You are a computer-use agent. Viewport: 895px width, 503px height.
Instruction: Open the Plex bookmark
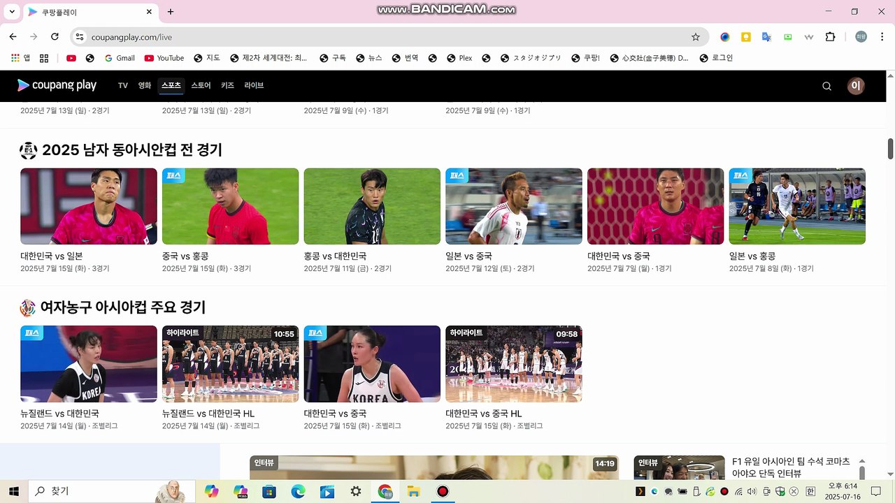[x=459, y=58]
